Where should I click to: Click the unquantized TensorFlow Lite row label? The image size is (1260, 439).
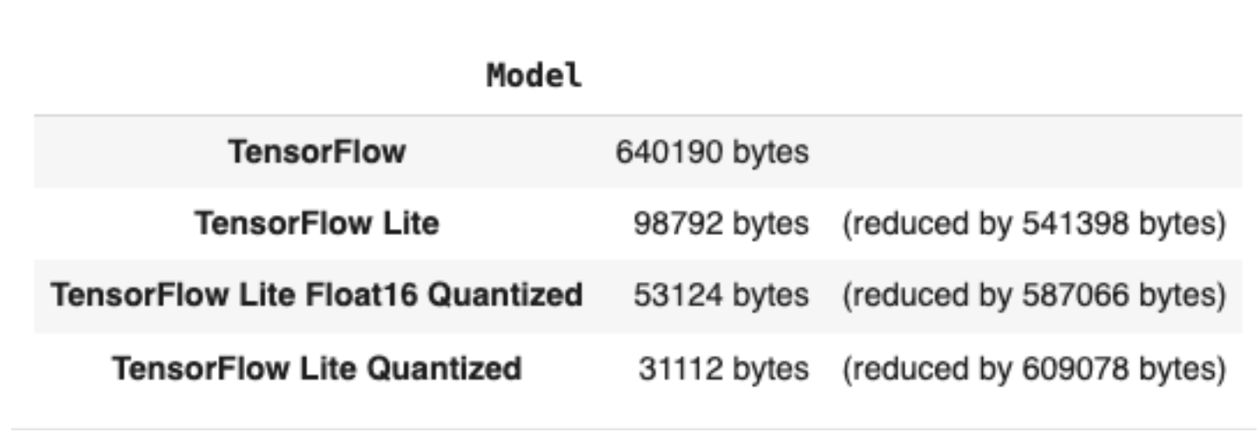(316, 225)
